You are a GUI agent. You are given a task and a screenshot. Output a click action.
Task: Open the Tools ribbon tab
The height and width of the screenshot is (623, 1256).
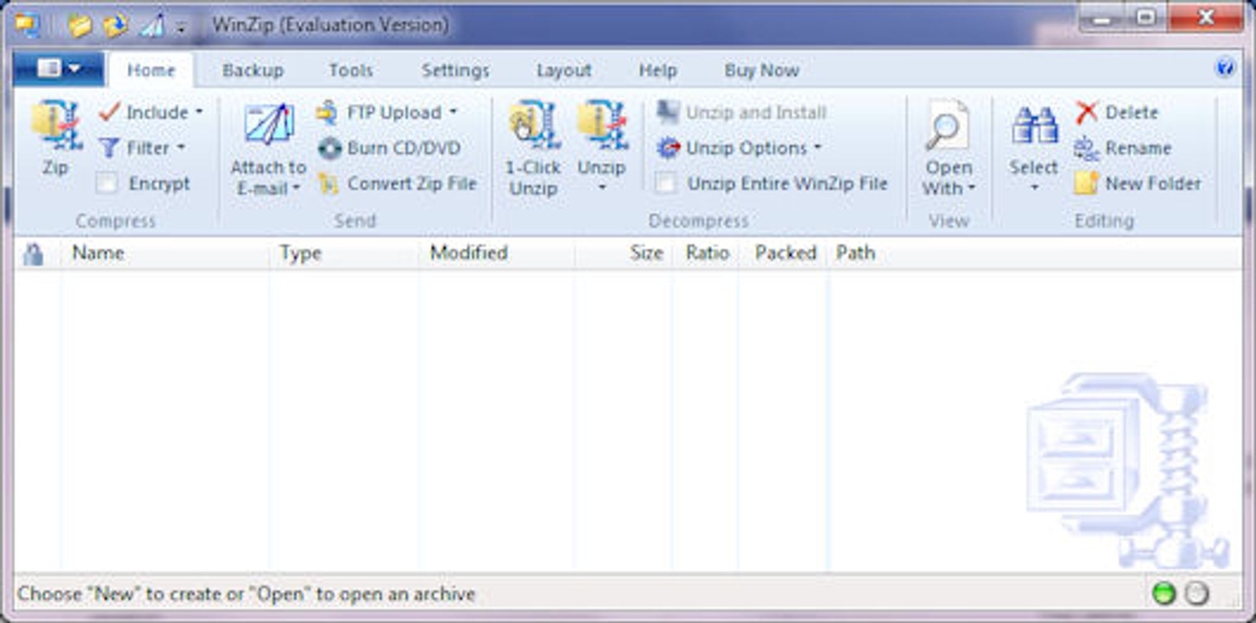tap(351, 70)
